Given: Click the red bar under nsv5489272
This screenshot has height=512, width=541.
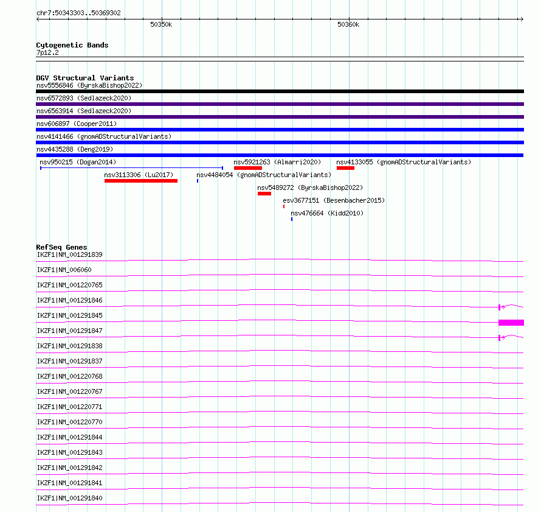Looking at the screenshot, I should click(264, 194).
